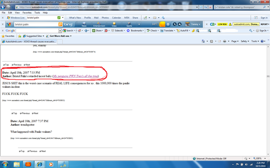Click What's New in Windows Live toolbar
270x168 pixels.
tap(75, 18)
